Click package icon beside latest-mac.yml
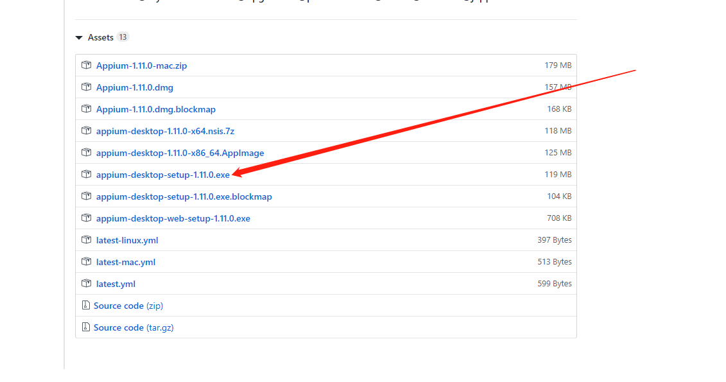 tap(86, 261)
